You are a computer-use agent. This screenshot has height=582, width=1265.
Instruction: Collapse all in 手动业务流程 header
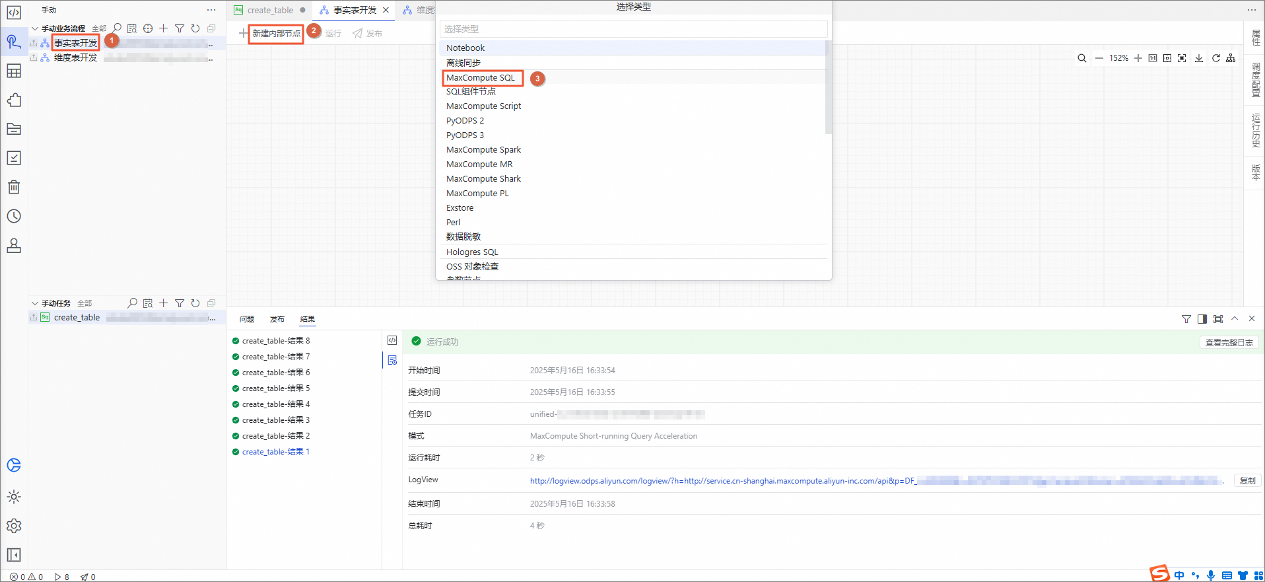coord(211,28)
